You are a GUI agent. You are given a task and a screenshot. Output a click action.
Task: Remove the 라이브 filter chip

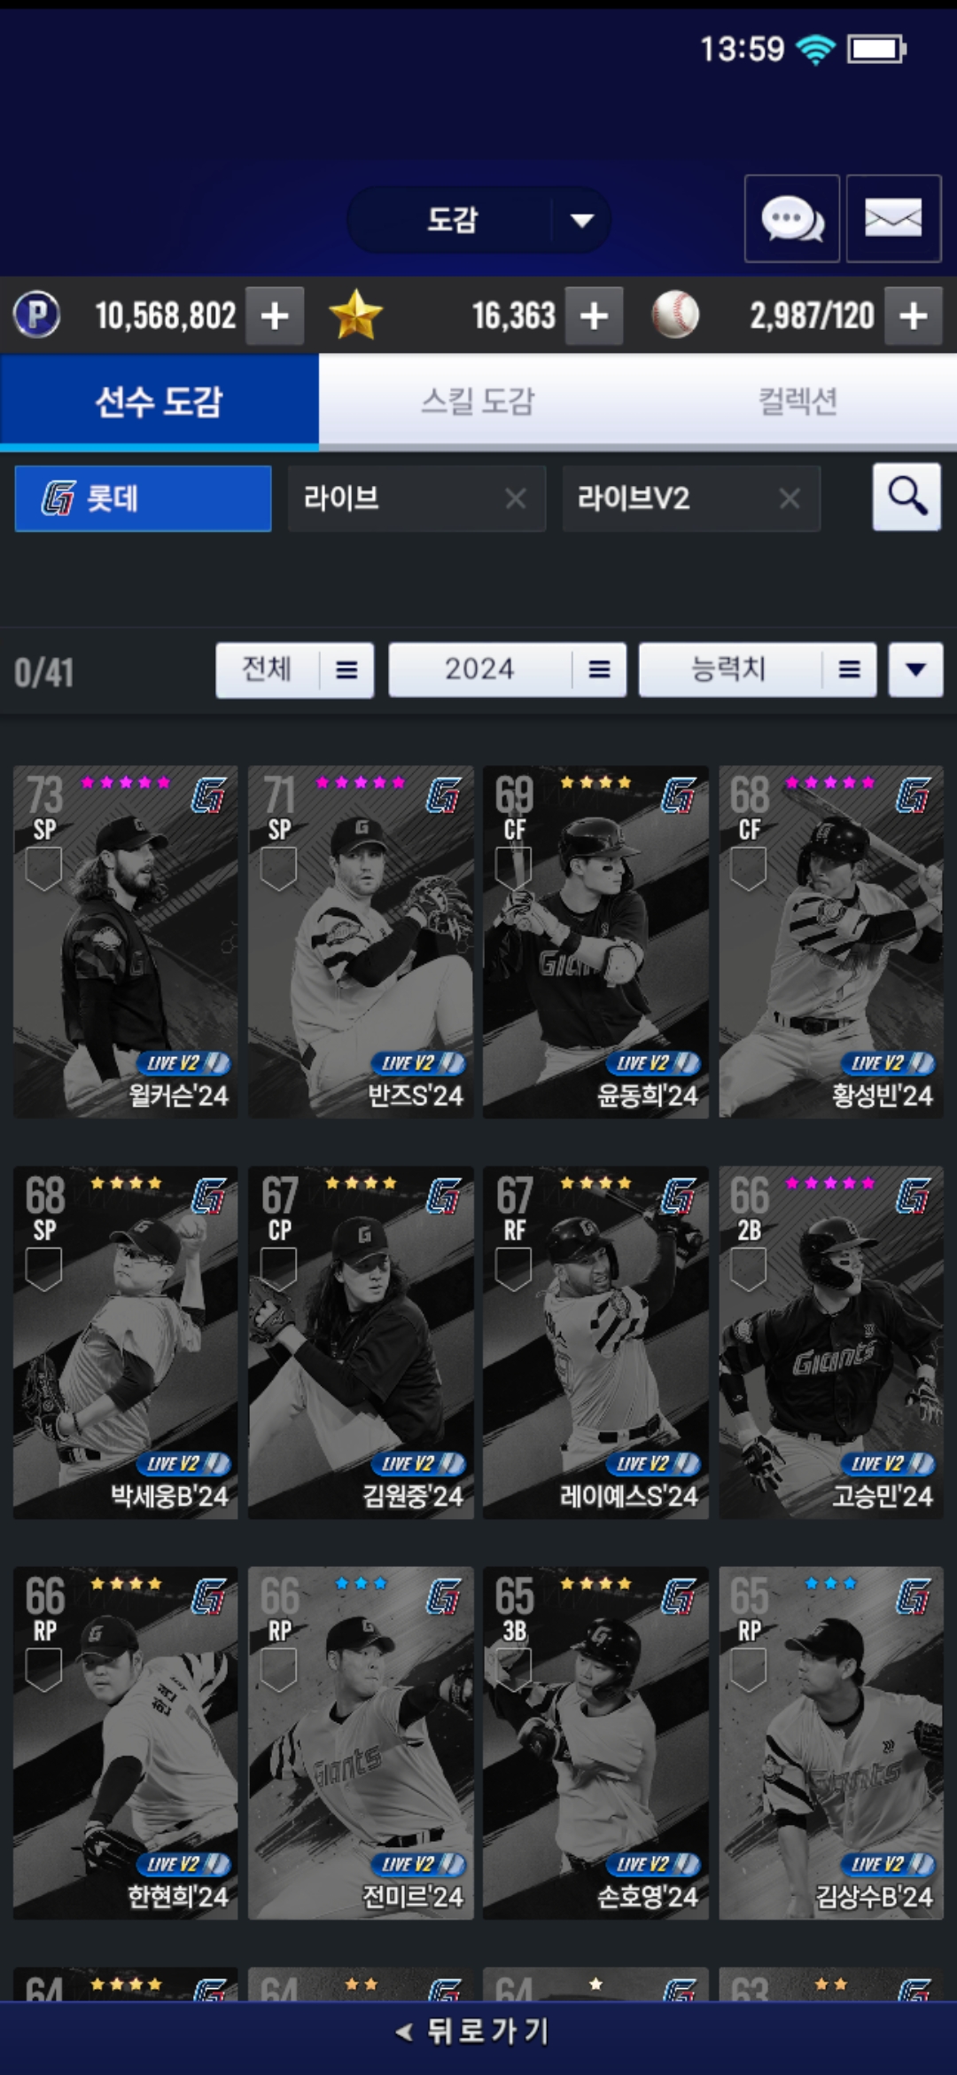(516, 498)
